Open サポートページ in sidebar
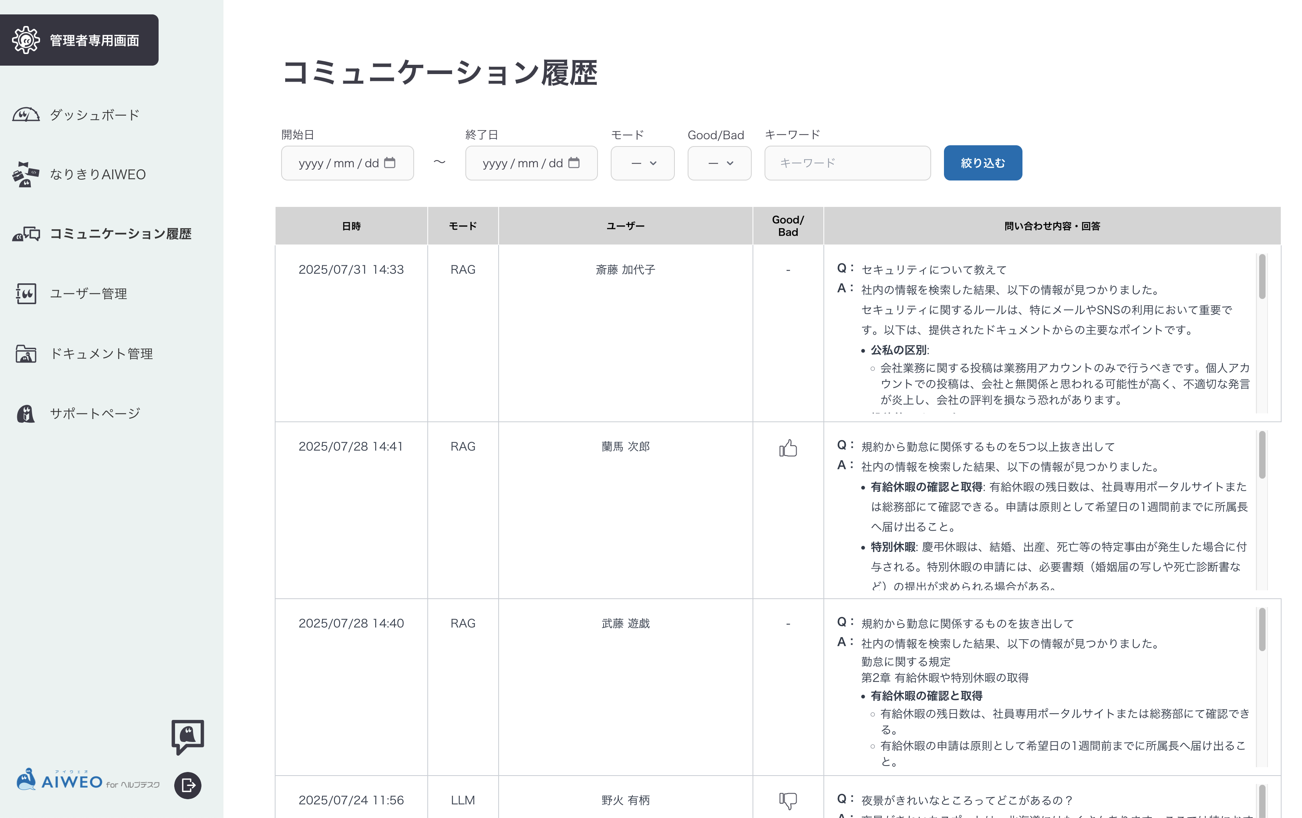Viewport: 1302px width, 818px height. click(95, 413)
